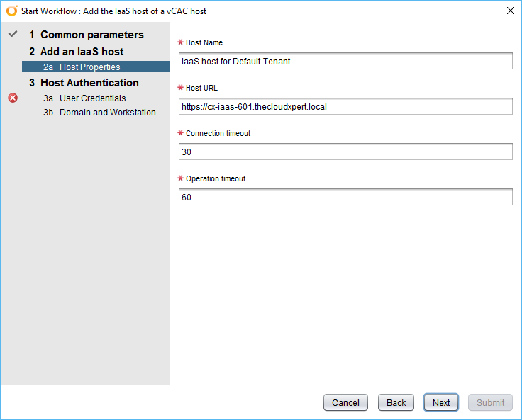
Task: Focus the Host URL input field
Action: (345, 106)
